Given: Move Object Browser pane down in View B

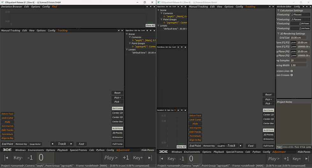Looking at the screenshot, I should (182, 7).
